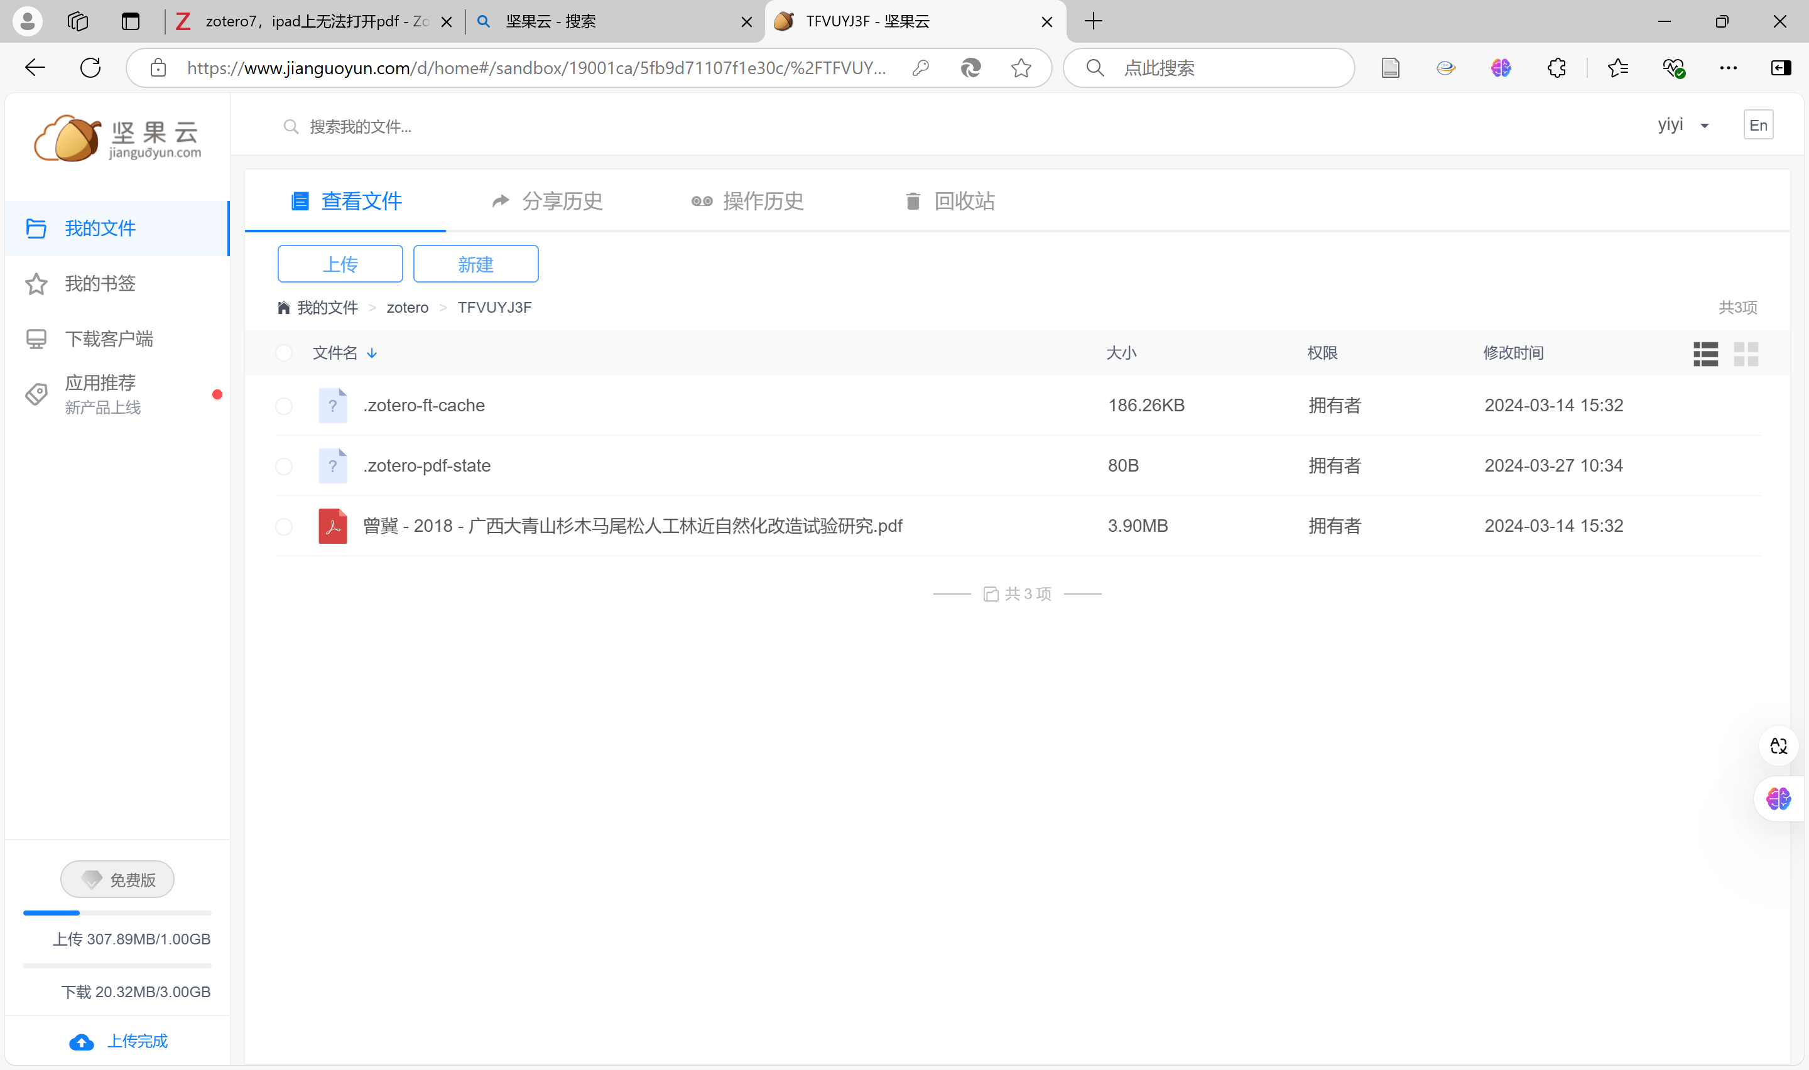Open browser settings and more menu
The width and height of the screenshot is (1809, 1070).
[1727, 68]
